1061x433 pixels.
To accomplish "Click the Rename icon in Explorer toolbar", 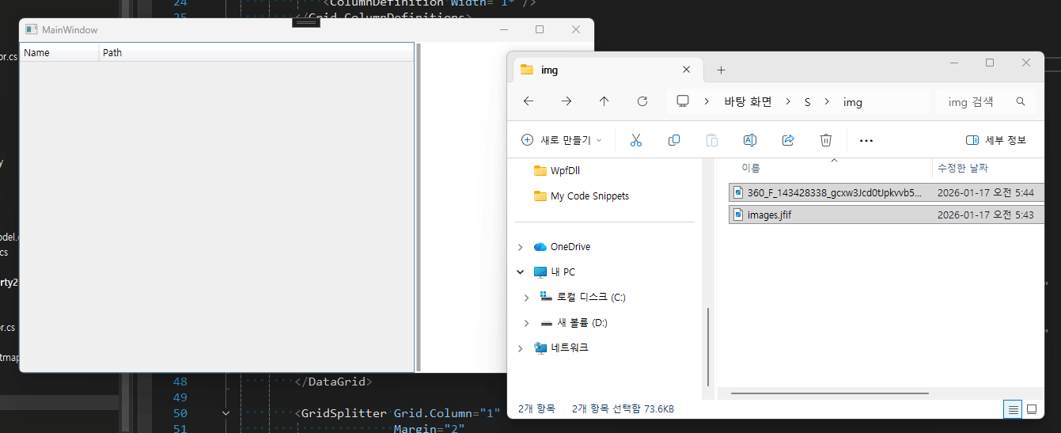I will click(x=749, y=140).
